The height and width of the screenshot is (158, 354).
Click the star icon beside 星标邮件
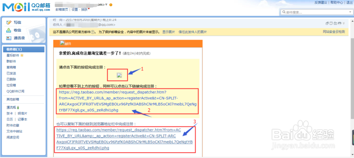point(22,55)
